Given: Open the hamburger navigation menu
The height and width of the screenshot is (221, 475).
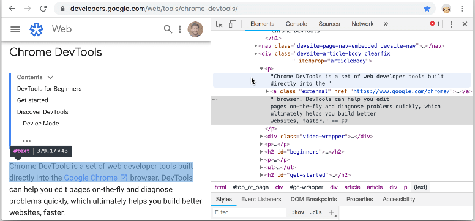Looking at the screenshot, I should (15, 29).
